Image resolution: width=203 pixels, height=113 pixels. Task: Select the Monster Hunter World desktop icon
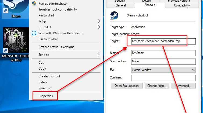(x=16, y=44)
